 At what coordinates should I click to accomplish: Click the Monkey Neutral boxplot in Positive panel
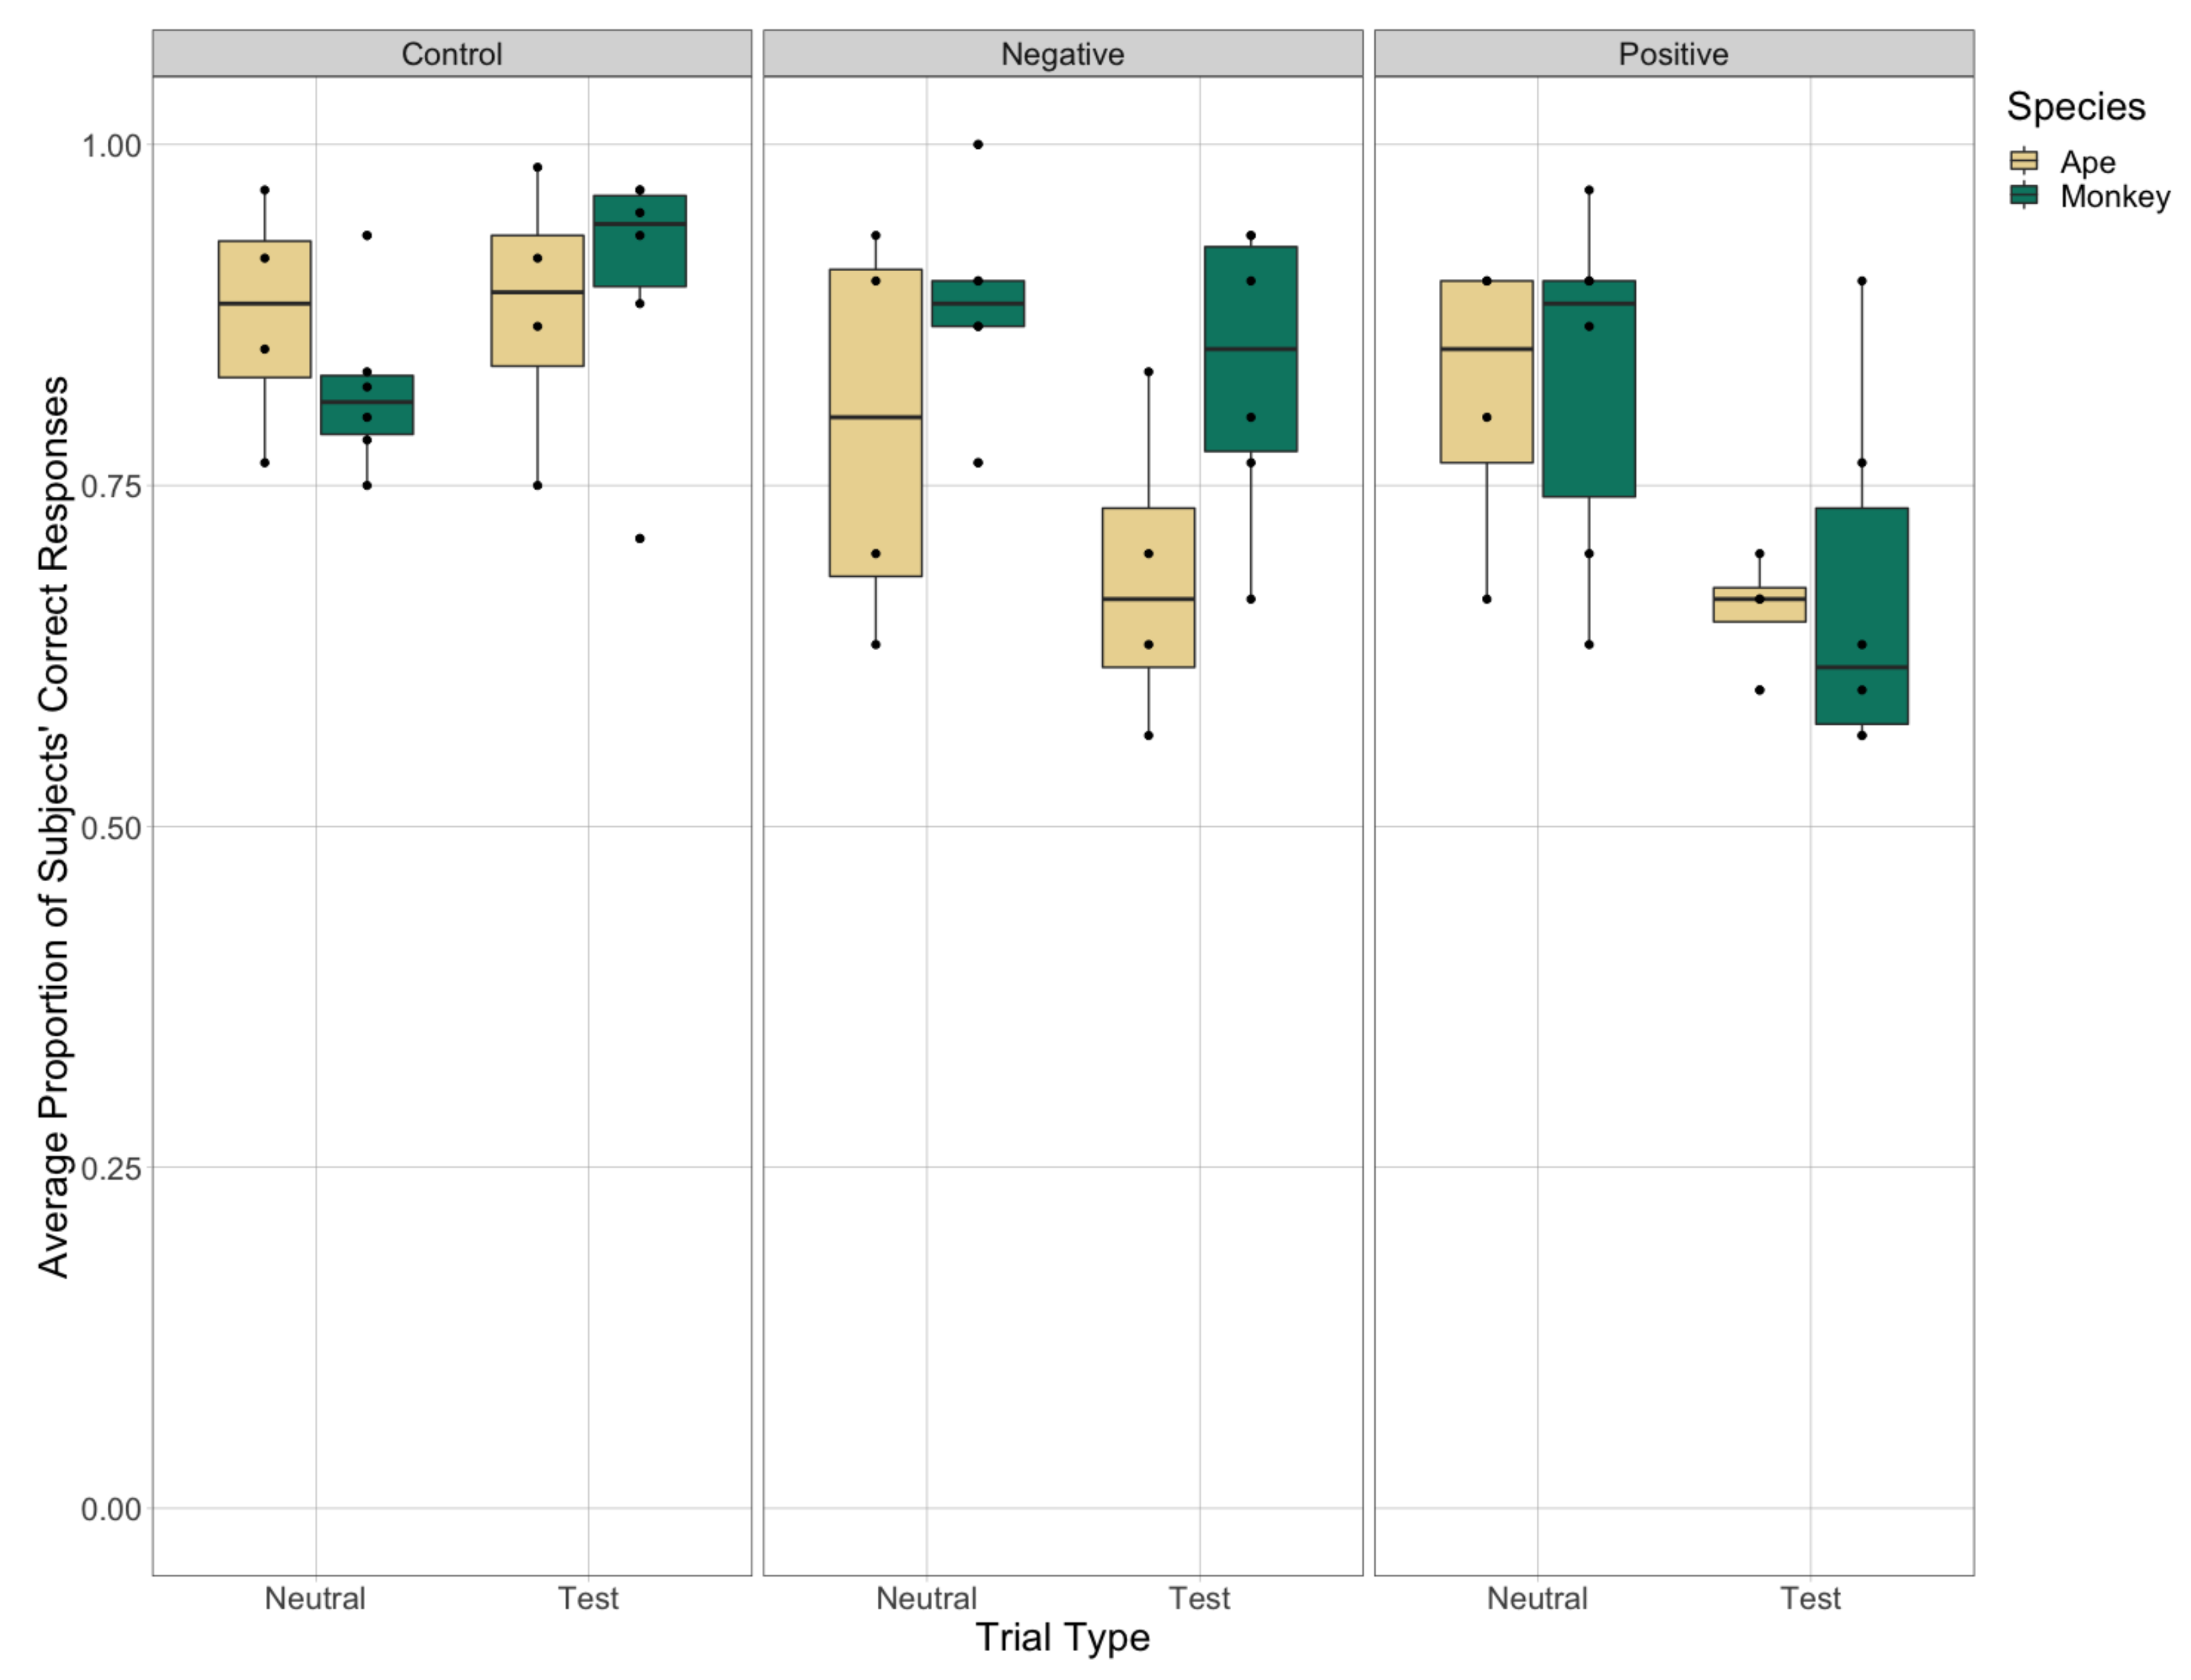tap(1589, 389)
